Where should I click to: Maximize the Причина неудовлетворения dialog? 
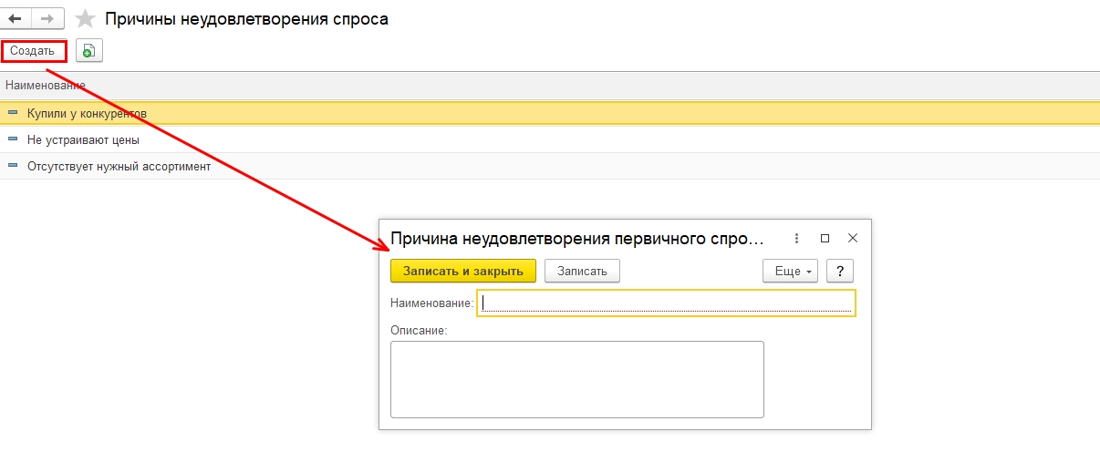[x=825, y=239]
